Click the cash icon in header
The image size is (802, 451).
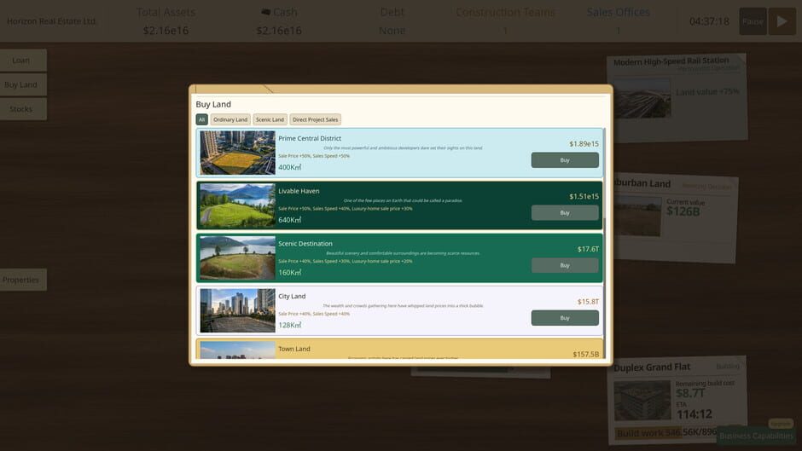point(266,12)
